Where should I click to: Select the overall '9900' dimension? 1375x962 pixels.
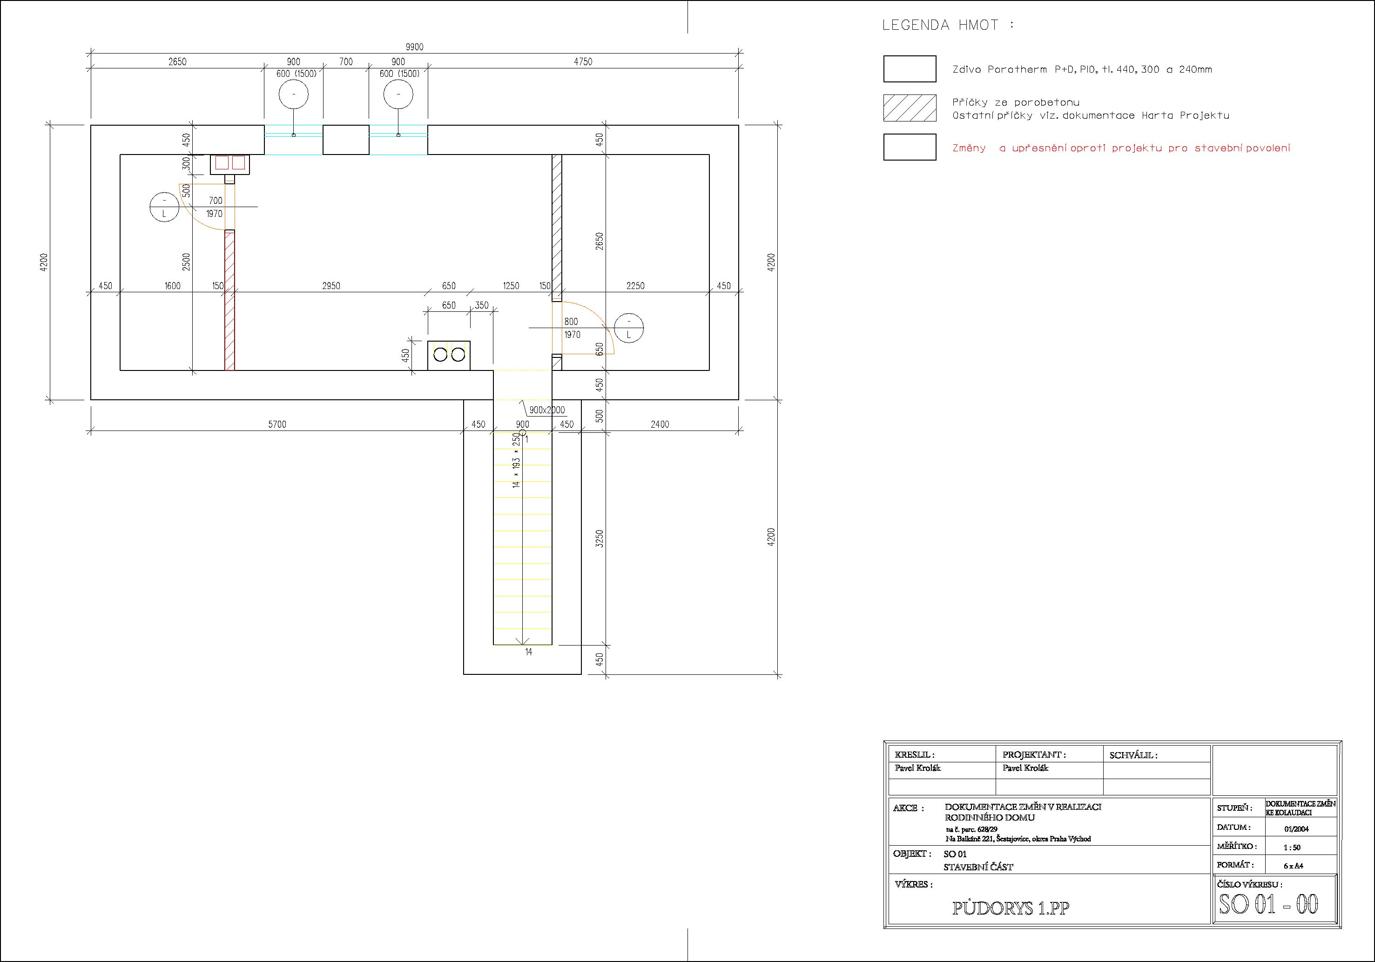click(414, 47)
